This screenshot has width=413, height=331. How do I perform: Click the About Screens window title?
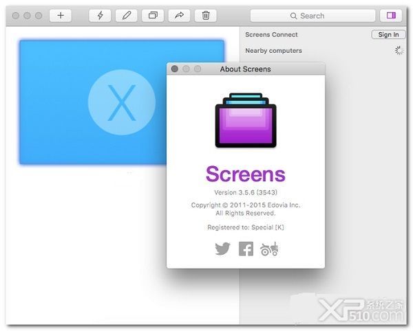pos(245,69)
